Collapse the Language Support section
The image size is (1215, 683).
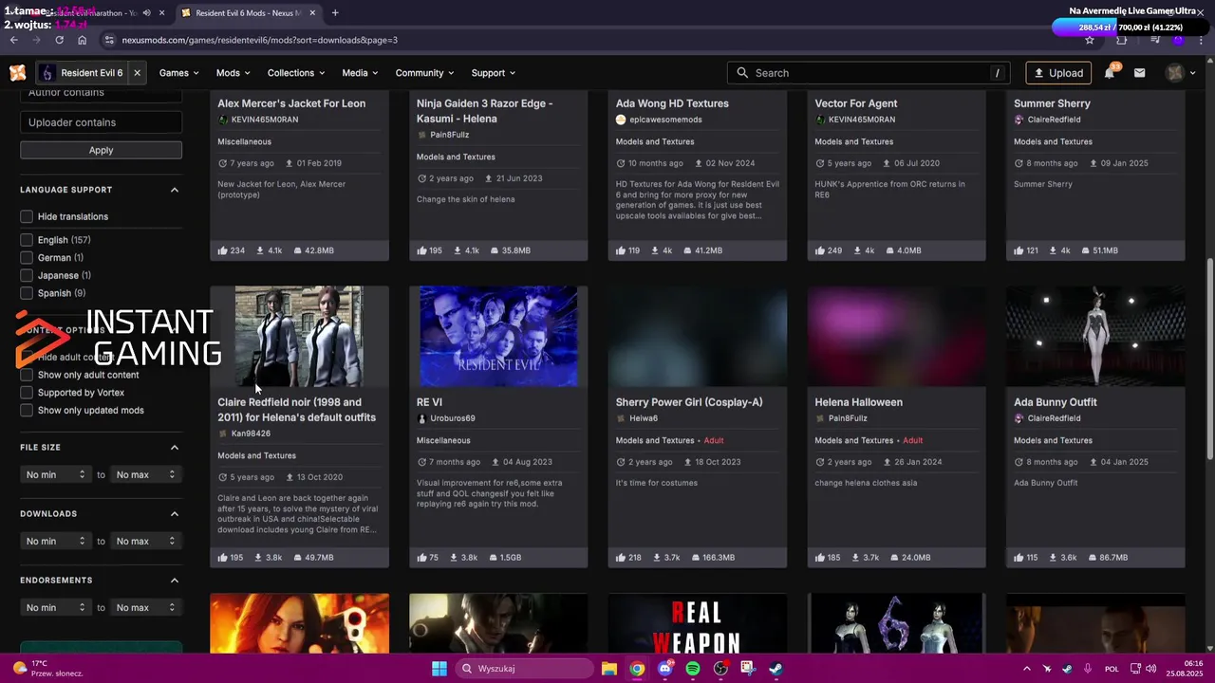pos(175,190)
